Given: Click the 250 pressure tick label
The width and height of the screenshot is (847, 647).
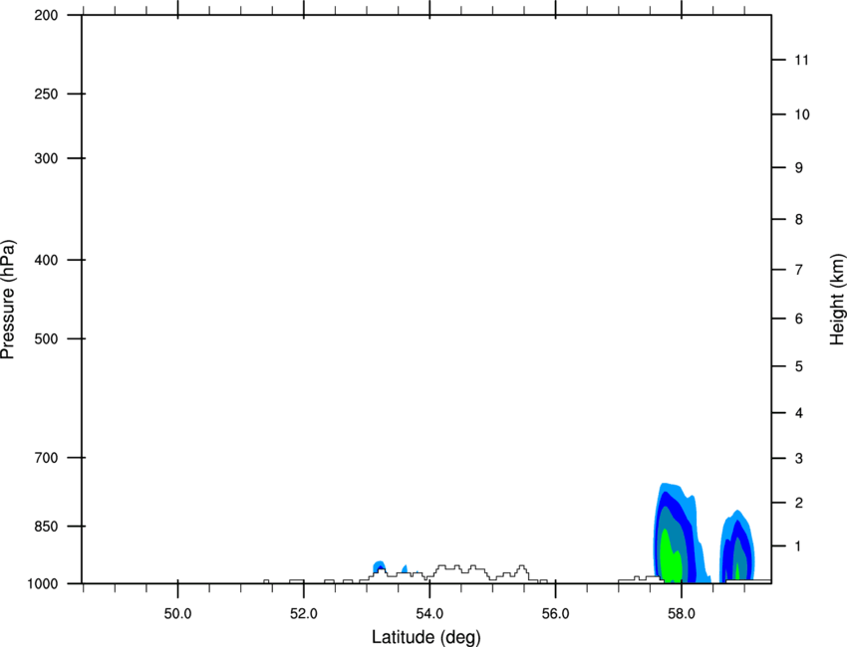Looking at the screenshot, I should point(46,94).
